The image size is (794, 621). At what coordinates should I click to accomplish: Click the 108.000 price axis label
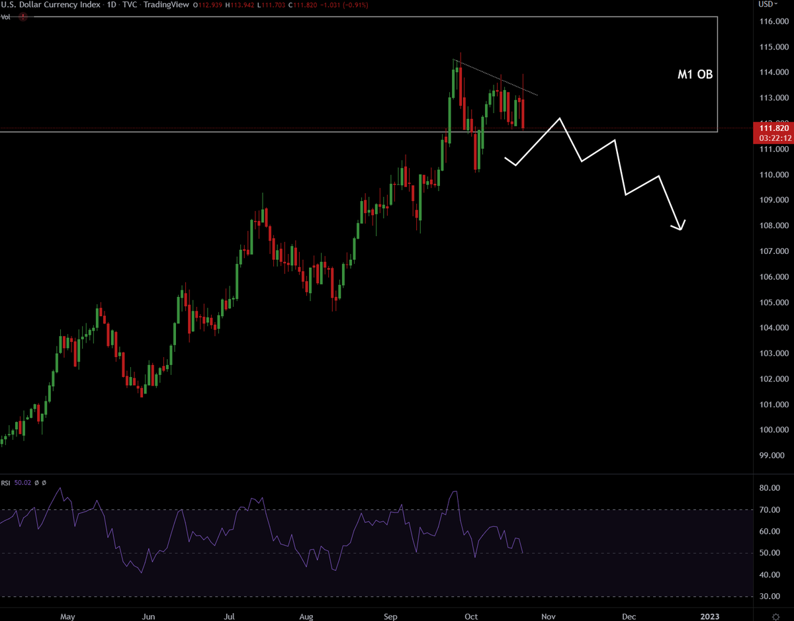click(773, 226)
